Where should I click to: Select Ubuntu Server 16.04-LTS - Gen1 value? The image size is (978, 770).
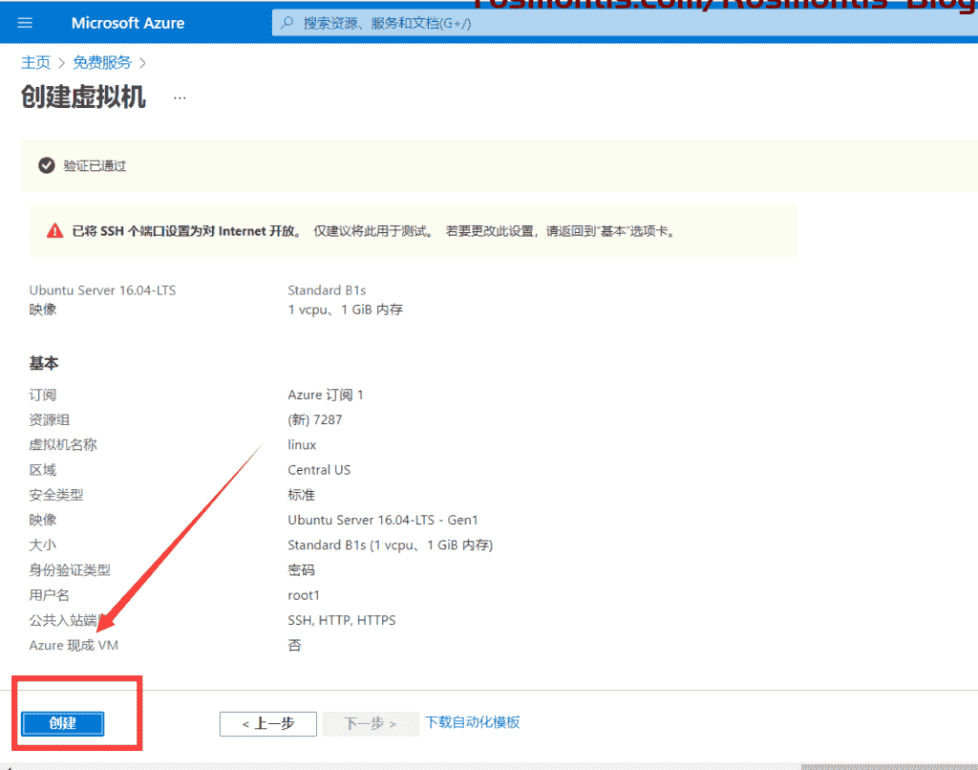383,520
